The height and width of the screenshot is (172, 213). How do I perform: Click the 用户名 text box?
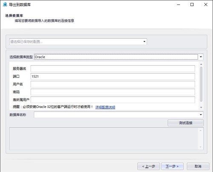[x=113, y=84]
